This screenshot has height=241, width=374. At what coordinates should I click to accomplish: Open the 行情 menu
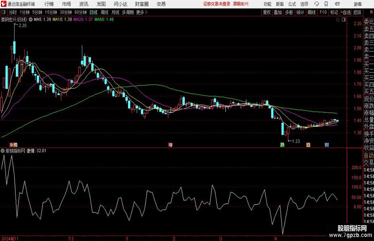point(49,4)
